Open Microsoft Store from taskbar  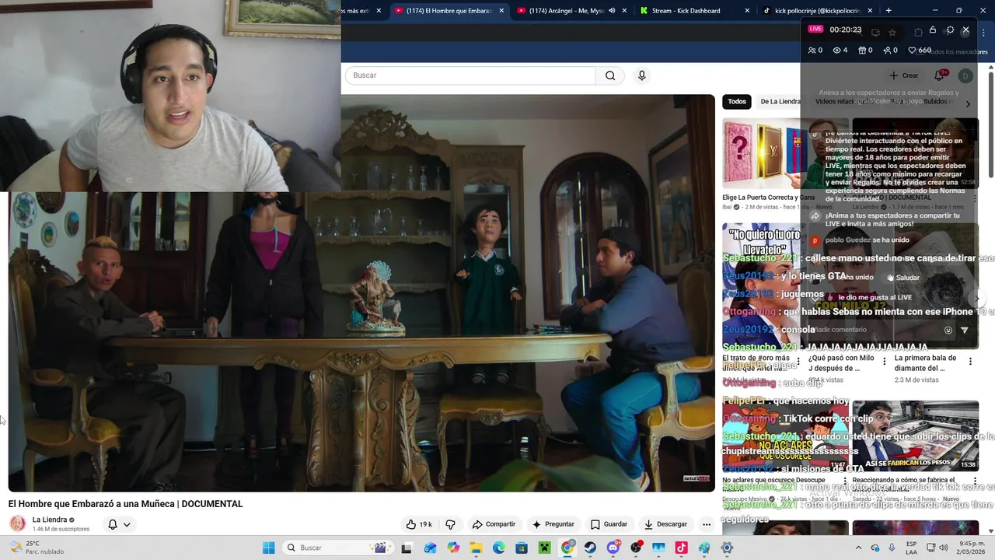(x=522, y=548)
